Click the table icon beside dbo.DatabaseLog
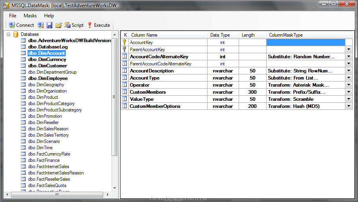This screenshot has width=358, height=202. coord(23,47)
